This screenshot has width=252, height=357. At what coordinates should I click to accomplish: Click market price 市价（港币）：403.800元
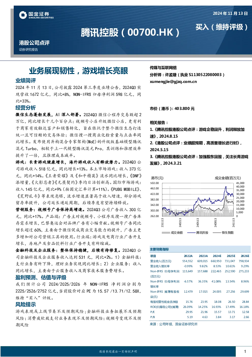pyautogui.click(x=172, y=109)
